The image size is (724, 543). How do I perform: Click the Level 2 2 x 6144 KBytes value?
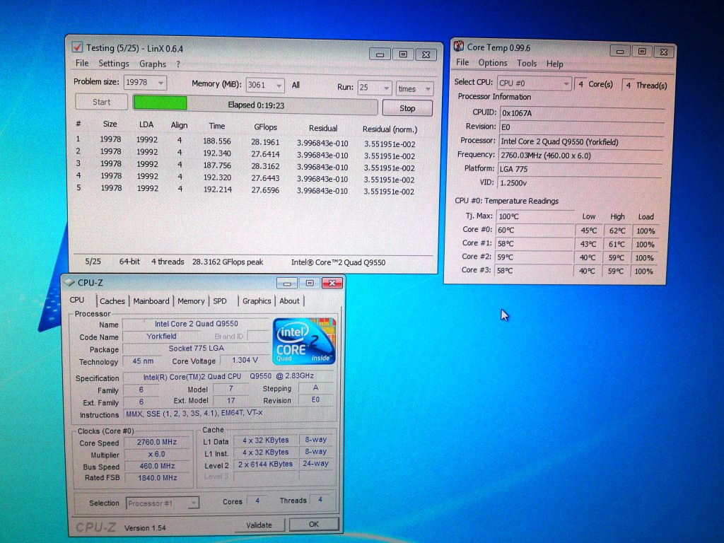click(266, 464)
